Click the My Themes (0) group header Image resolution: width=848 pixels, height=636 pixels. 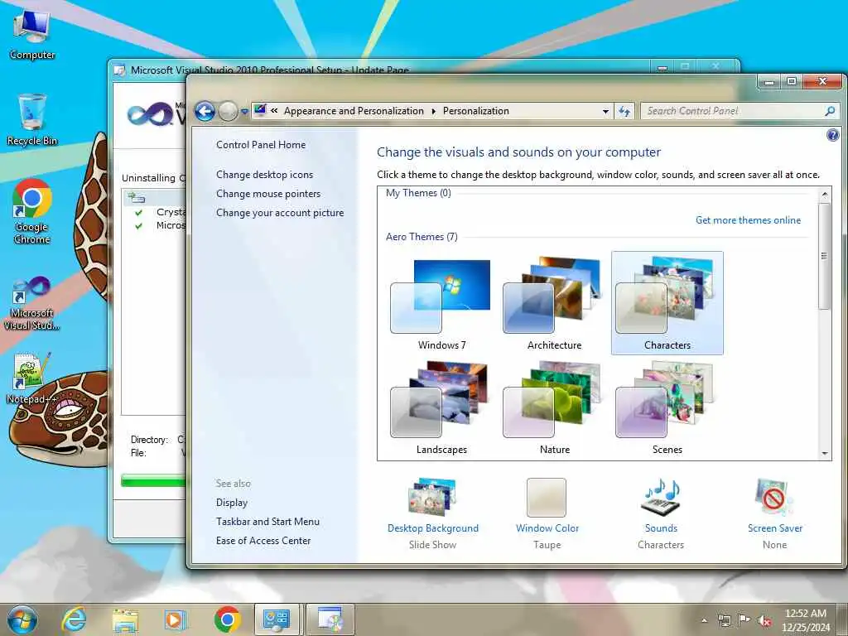pyautogui.click(x=418, y=193)
